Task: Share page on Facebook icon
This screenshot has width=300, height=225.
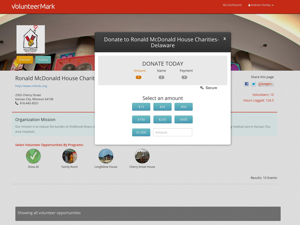Action: click(x=246, y=84)
